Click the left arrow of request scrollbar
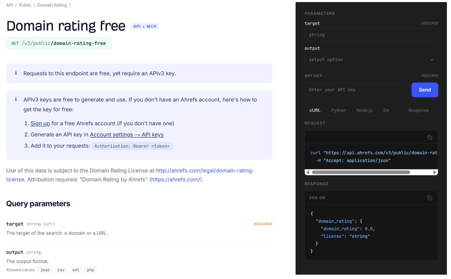Image resolution: width=451 pixels, height=279 pixels. [x=308, y=172]
